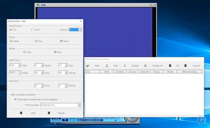This screenshot has height=128, width=210.
Task: Click the Duration column header
Action: [120, 72]
